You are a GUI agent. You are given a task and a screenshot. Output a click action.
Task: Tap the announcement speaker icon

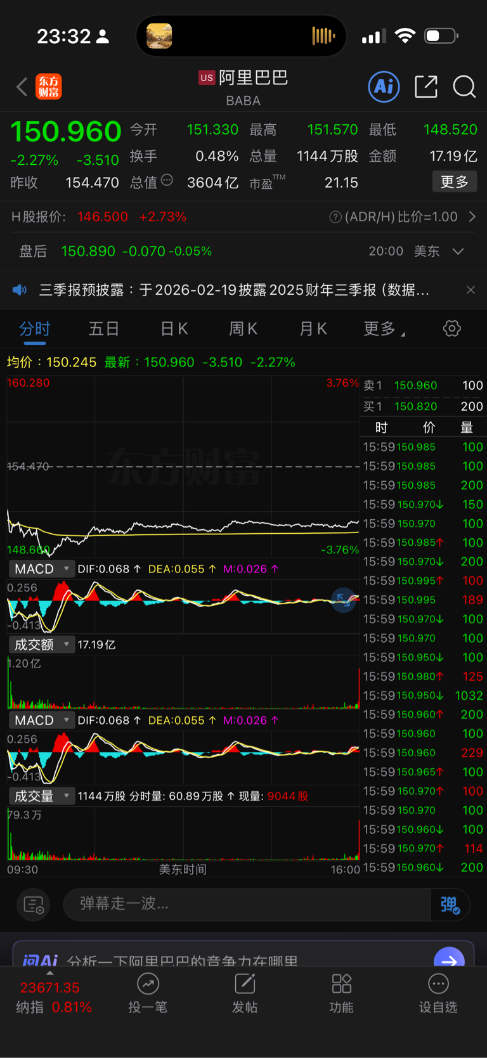coord(20,290)
